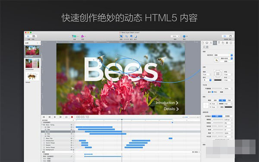Toggle visibility of the highlighted Bee layer

72,132
